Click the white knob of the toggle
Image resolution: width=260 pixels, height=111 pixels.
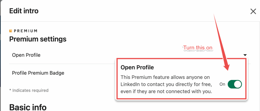point(238,84)
